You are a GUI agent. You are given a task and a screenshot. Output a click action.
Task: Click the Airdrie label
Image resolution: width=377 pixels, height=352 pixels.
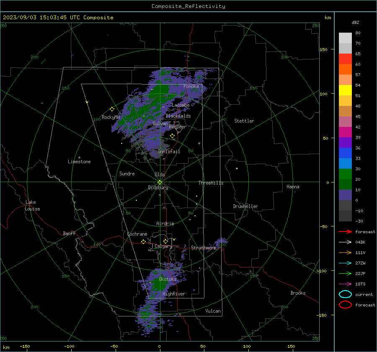[x=165, y=224]
